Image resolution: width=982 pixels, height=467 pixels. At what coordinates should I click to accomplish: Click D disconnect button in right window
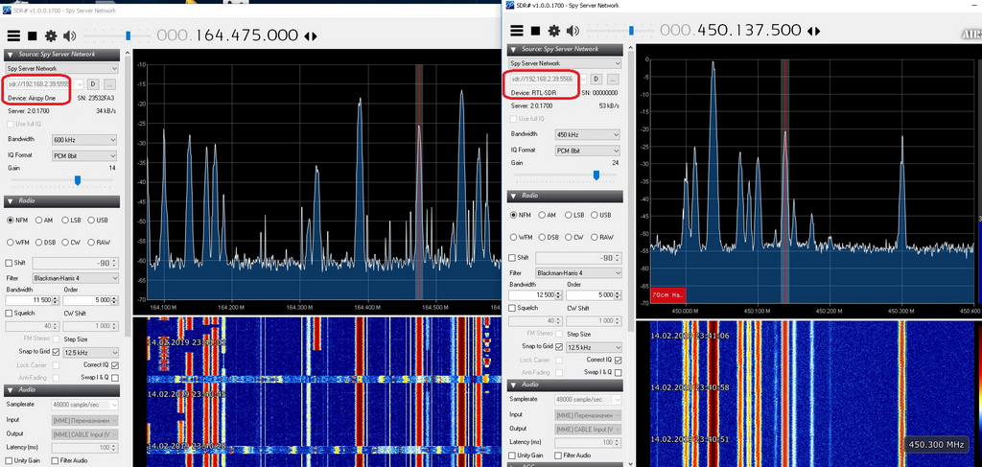pos(596,79)
